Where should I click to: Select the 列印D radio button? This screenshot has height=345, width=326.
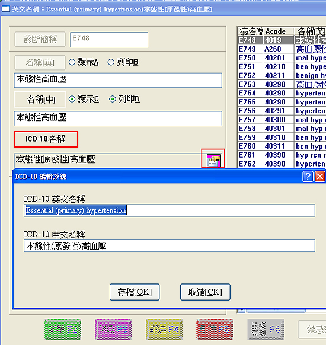[113, 99]
